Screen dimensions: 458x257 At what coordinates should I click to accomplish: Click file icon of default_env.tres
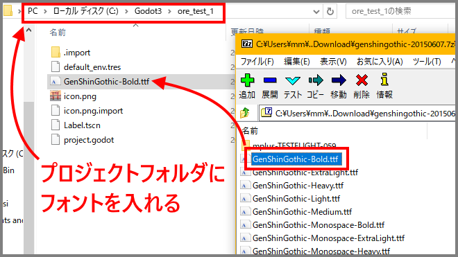coord(56,67)
